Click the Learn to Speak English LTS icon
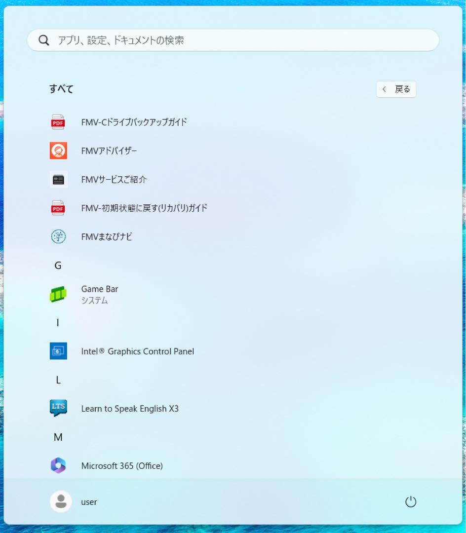The width and height of the screenshot is (466, 533). 58,408
